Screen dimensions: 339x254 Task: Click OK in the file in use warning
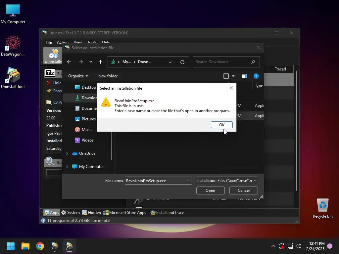221,125
